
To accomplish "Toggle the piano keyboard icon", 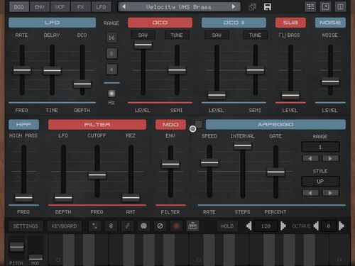I will [192, 226].
